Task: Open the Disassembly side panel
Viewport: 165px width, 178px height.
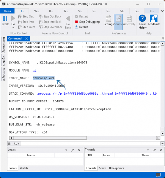Action: [4, 45]
